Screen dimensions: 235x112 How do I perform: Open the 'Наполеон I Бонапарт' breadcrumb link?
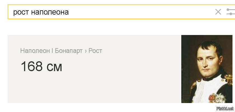tap(51, 51)
